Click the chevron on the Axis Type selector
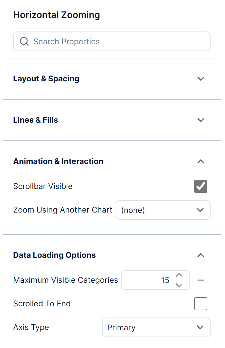The image size is (225, 348). click(200, 327)
